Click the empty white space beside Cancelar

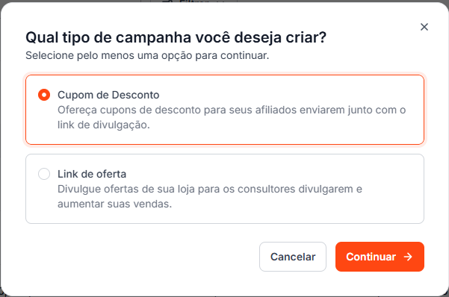(x=143, y=257)
